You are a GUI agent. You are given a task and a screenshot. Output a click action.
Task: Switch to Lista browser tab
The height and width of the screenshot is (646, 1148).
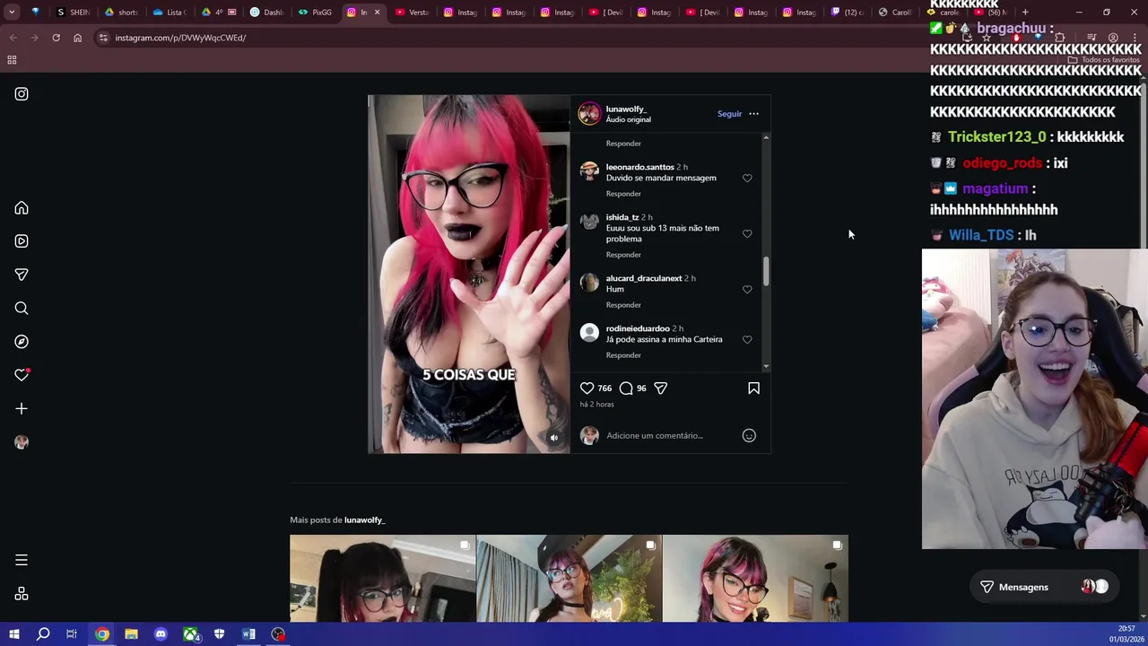[170, 13]
